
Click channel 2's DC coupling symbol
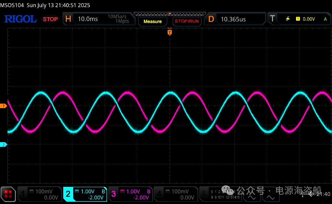77,191
